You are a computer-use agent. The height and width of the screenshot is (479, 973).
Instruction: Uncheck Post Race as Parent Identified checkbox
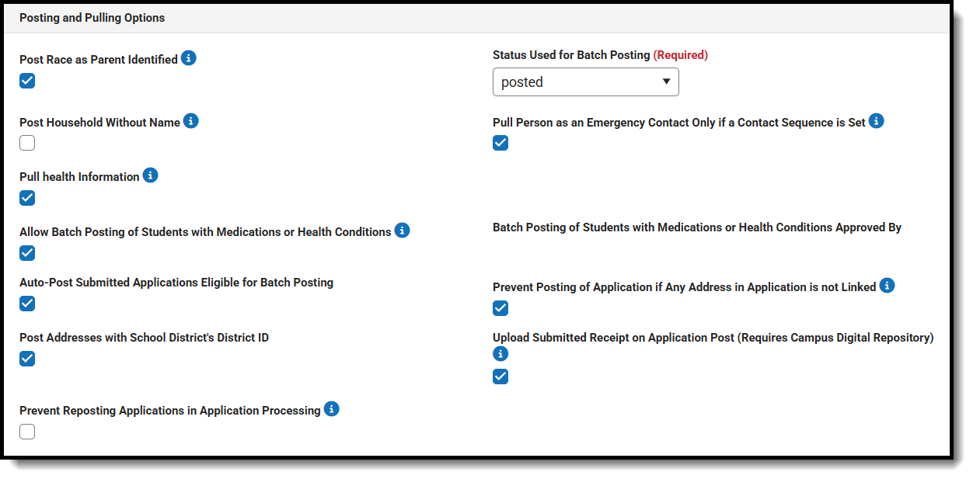click(27, 81)
